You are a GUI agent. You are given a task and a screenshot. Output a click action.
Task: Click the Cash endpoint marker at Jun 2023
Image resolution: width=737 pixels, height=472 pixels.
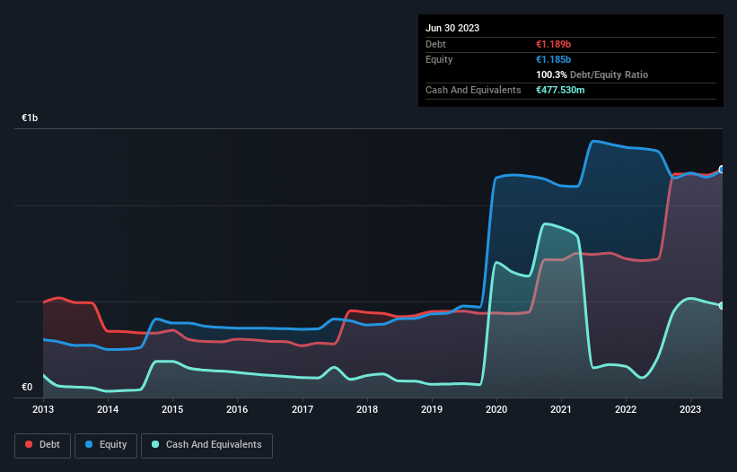[x=722, y=306]
